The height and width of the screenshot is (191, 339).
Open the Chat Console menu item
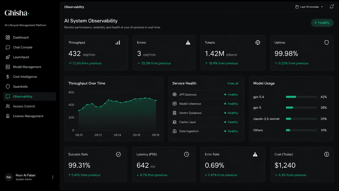(29, 47)
